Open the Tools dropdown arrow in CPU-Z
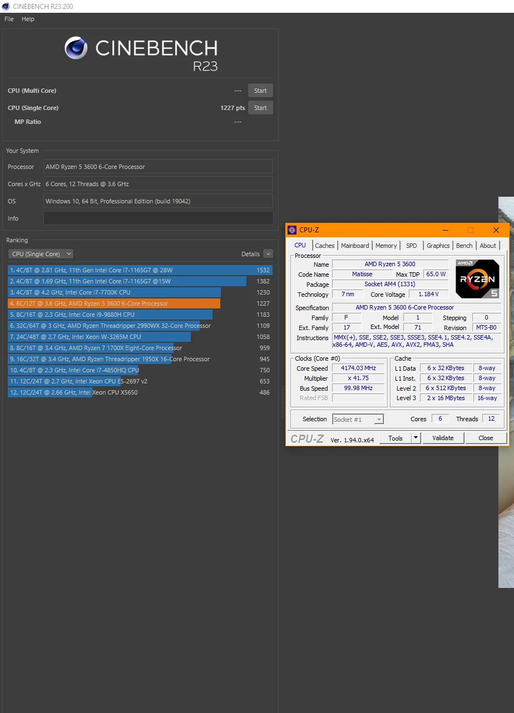The image size is (514, 713). [416, 438]
